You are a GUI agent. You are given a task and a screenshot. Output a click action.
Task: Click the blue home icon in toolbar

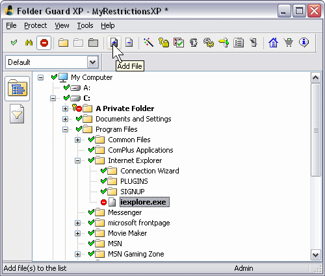[273, 42]
